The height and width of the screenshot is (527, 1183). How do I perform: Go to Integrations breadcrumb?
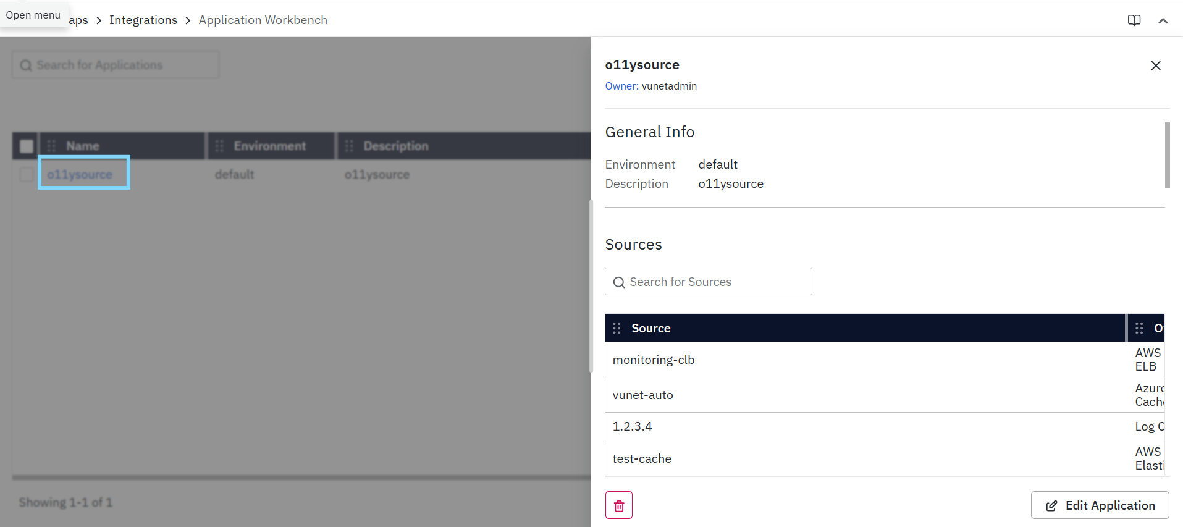point(143,20)
